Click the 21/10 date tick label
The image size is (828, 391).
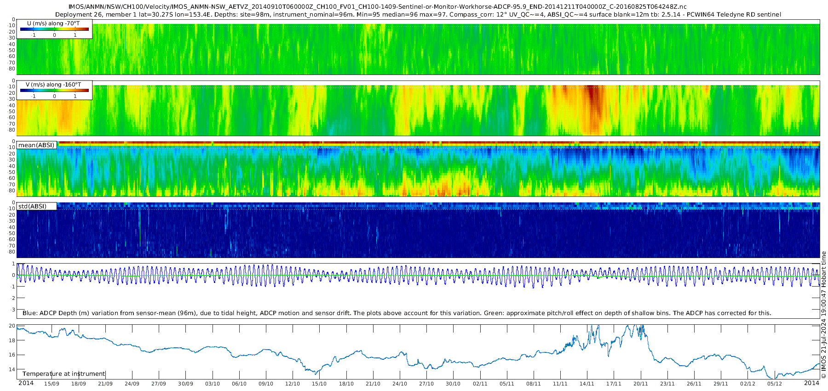tap(373, 384)
